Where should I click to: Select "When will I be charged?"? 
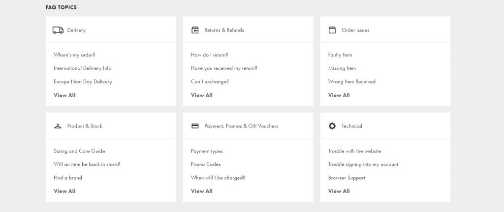click(x=218, y=178)
